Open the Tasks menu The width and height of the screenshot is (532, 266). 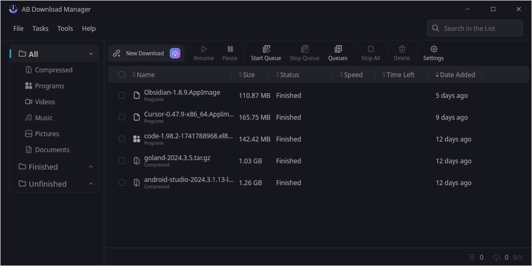tap(40, 29)
